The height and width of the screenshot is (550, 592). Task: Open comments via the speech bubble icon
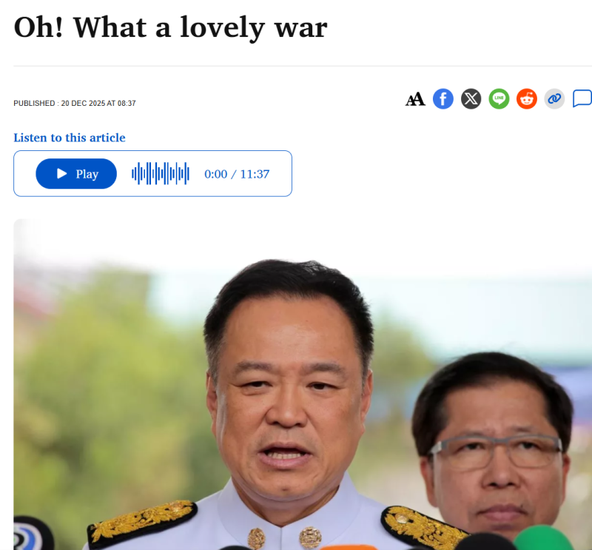(x=582, y=98)
